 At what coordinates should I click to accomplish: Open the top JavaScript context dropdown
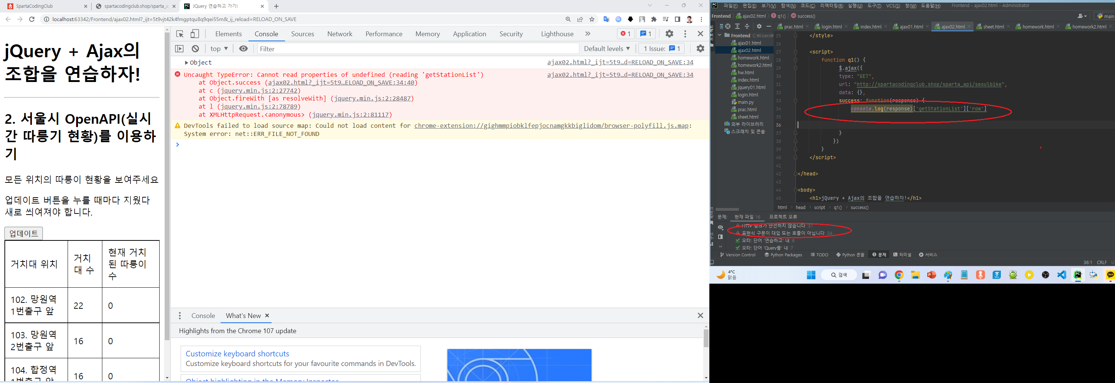(219, 49)
